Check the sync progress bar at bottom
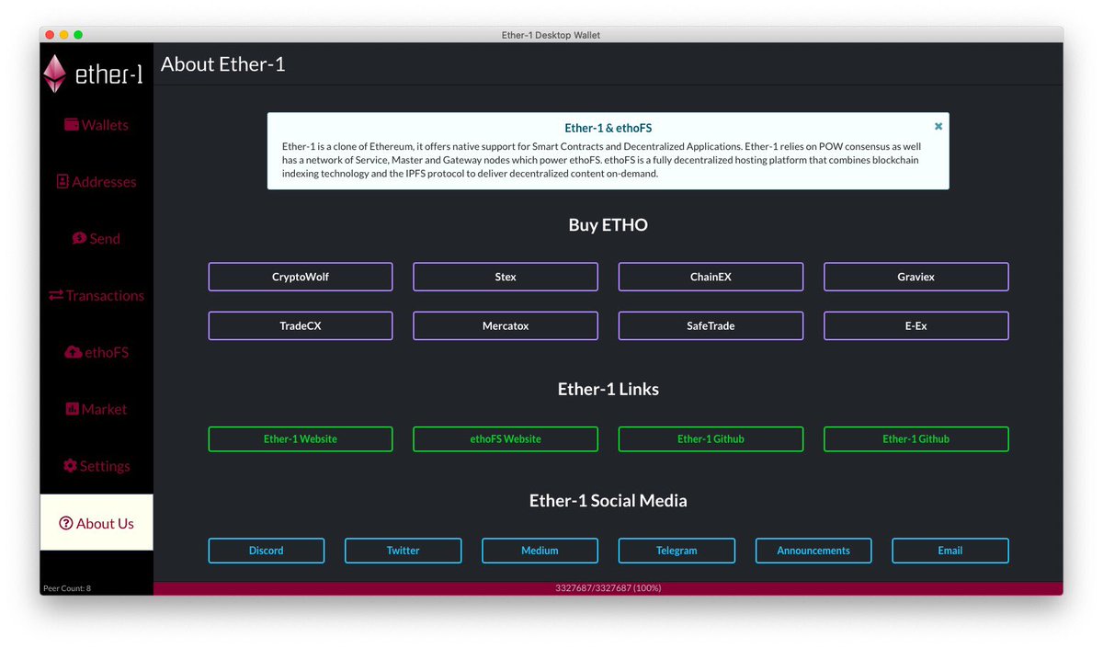Viewport: 1103px width, 648px height. pyautogui.click(x=608, y=587)
